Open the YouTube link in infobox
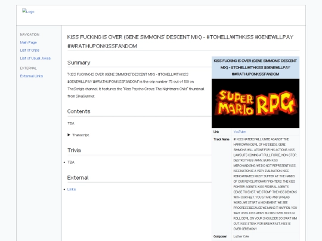 [x=240, y=132]
